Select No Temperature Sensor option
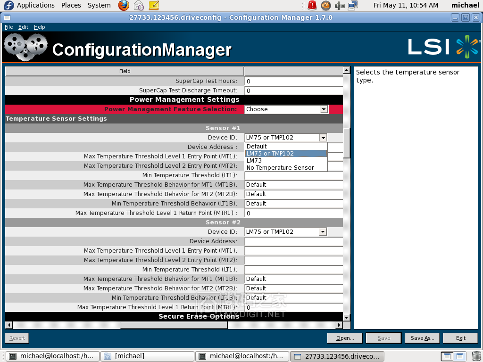The width and height of the screenshot is (483, 362). (x=286, y=168)
